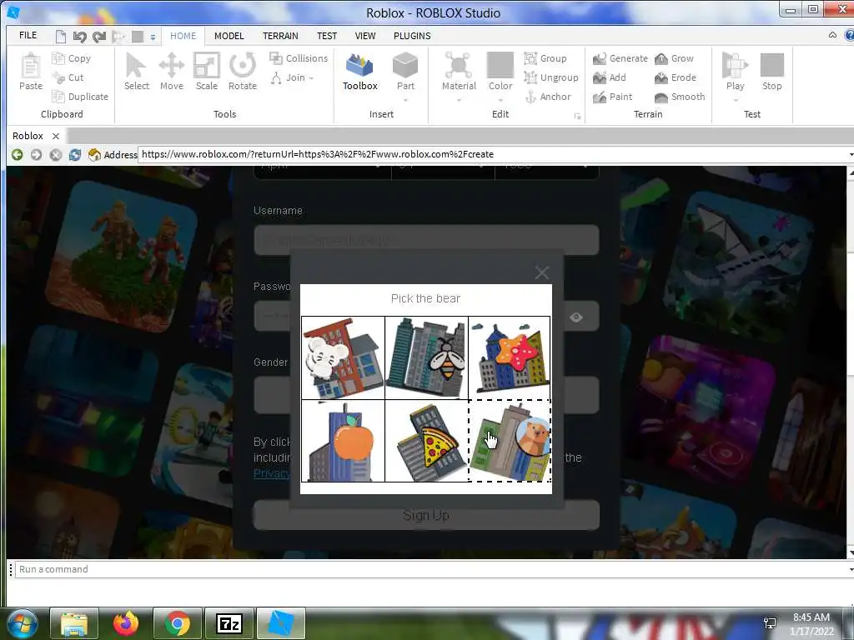This screenshot has width=854, height=640.
Task: Click the Redo arrow in quick access
Action: point(99,37)
